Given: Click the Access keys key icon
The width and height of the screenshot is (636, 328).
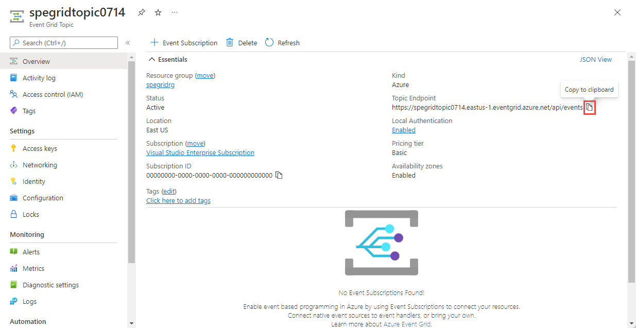Looking at the screenshot, I should [14, 148].
